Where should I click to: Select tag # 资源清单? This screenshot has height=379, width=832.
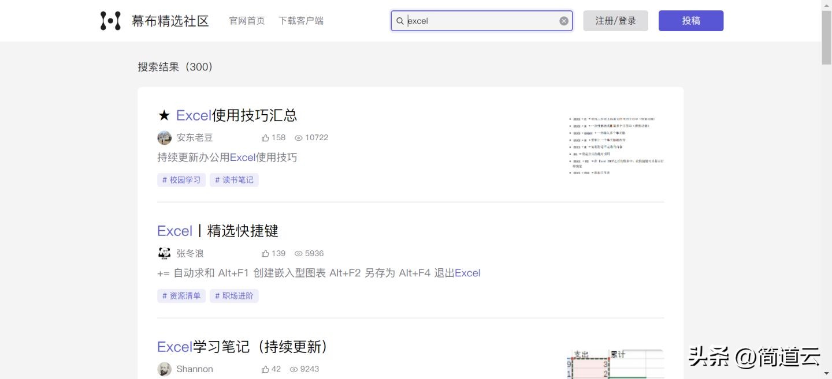(x=181, y=296)
